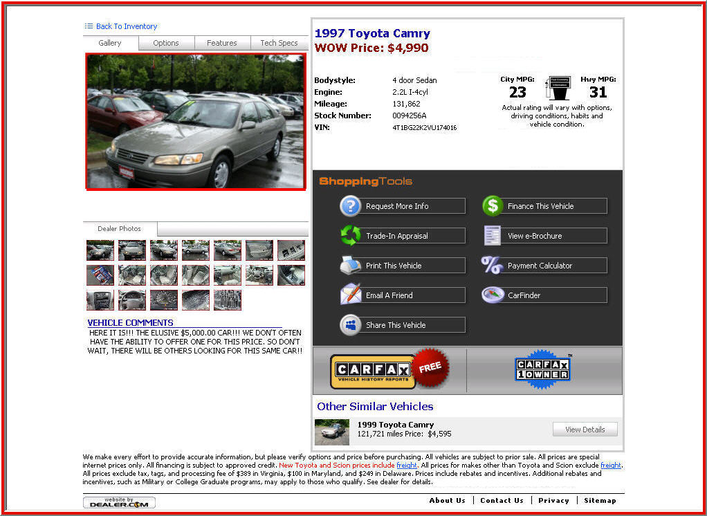Image resolution: width=707 pixels, height=516 pixels.
Task: View the power window switches thumbnail
Action: (291, 250)
